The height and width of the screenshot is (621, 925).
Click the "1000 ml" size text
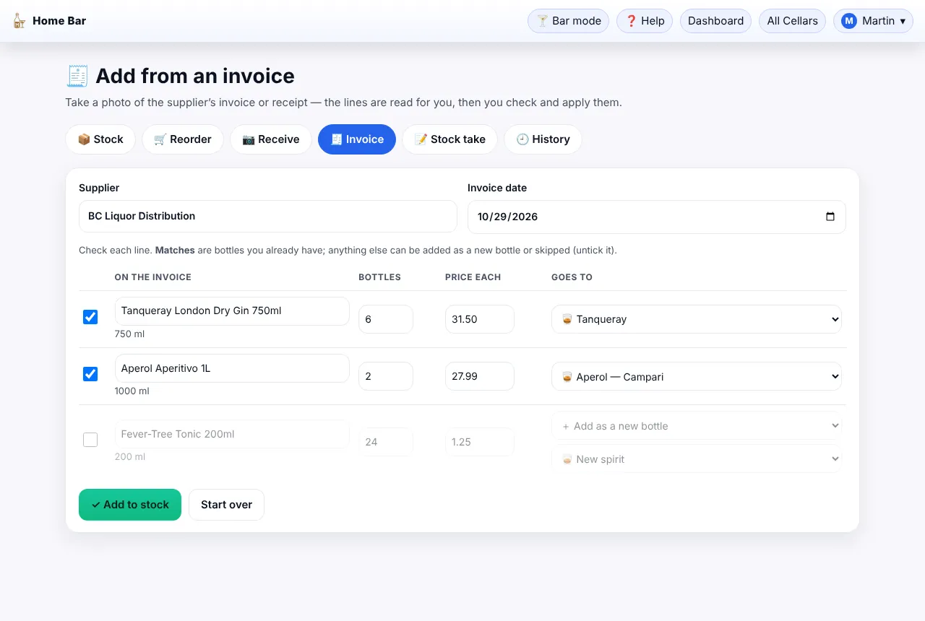click(132, 391)
